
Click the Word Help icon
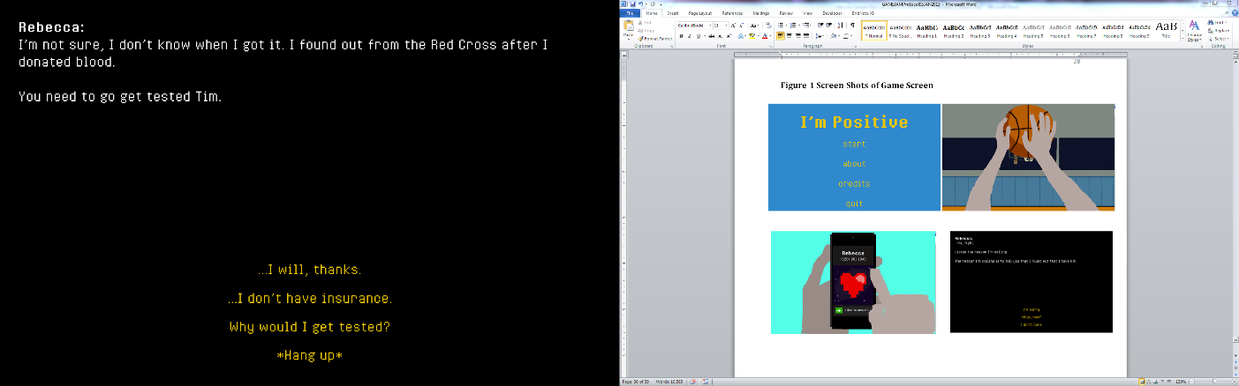(1234, 13)
